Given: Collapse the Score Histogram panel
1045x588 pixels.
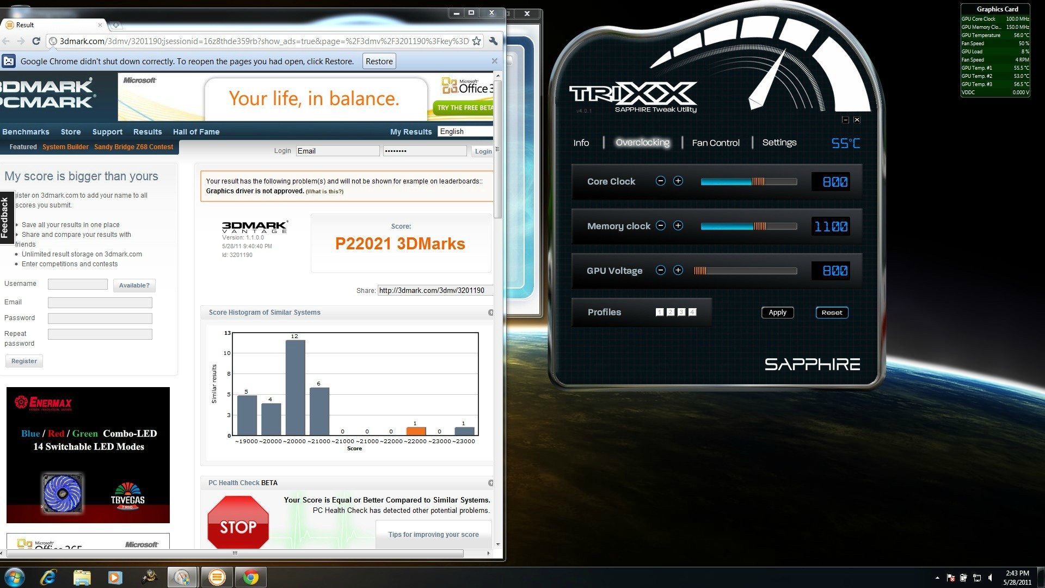Looking at the screenshot, I should click(490, 313).
